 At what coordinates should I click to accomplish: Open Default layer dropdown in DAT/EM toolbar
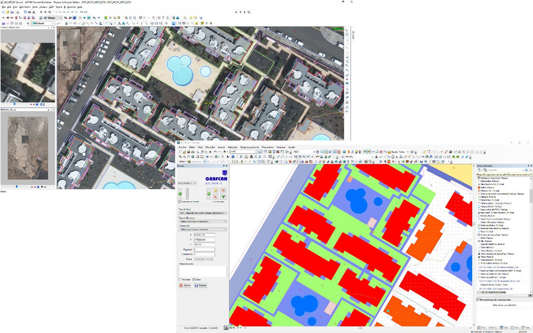coord(42,24)
